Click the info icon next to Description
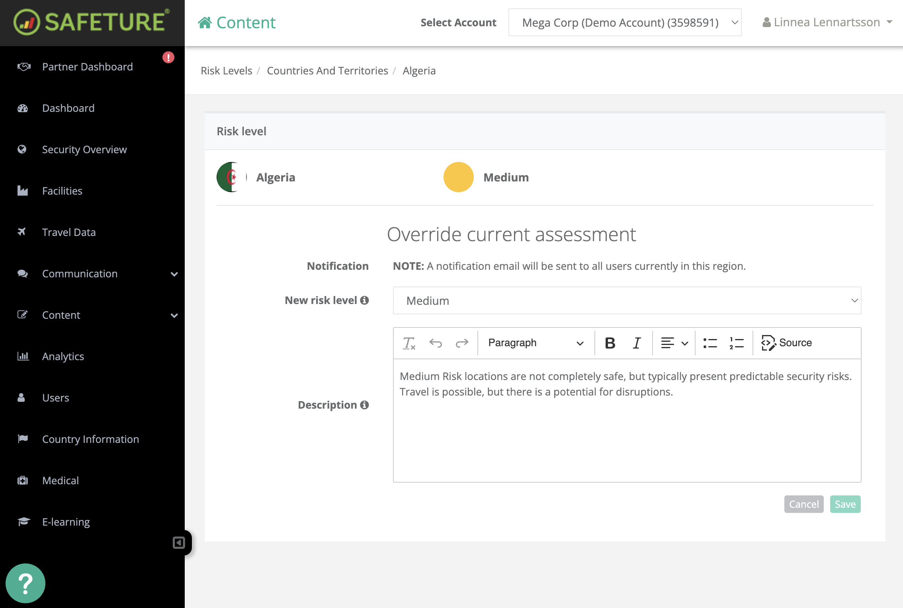 tap(364, 405)
